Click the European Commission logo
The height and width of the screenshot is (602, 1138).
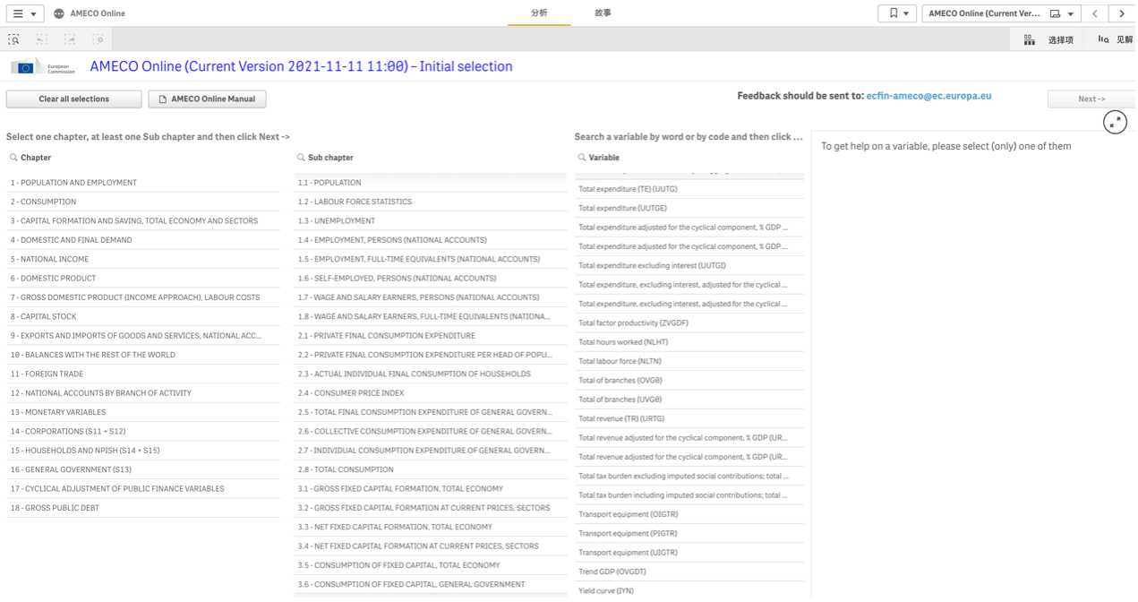44,67
